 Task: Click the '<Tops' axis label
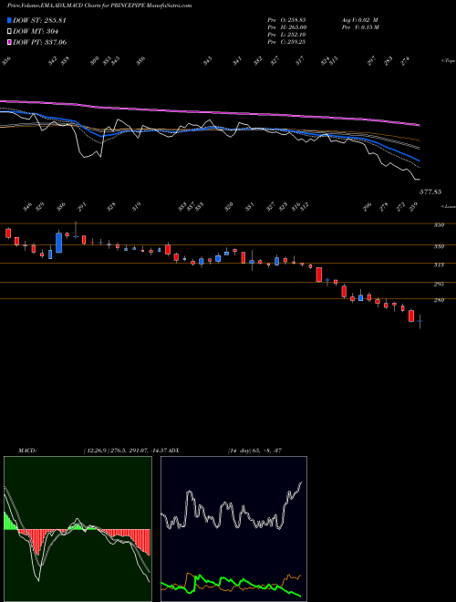click(x=448, y=61)
